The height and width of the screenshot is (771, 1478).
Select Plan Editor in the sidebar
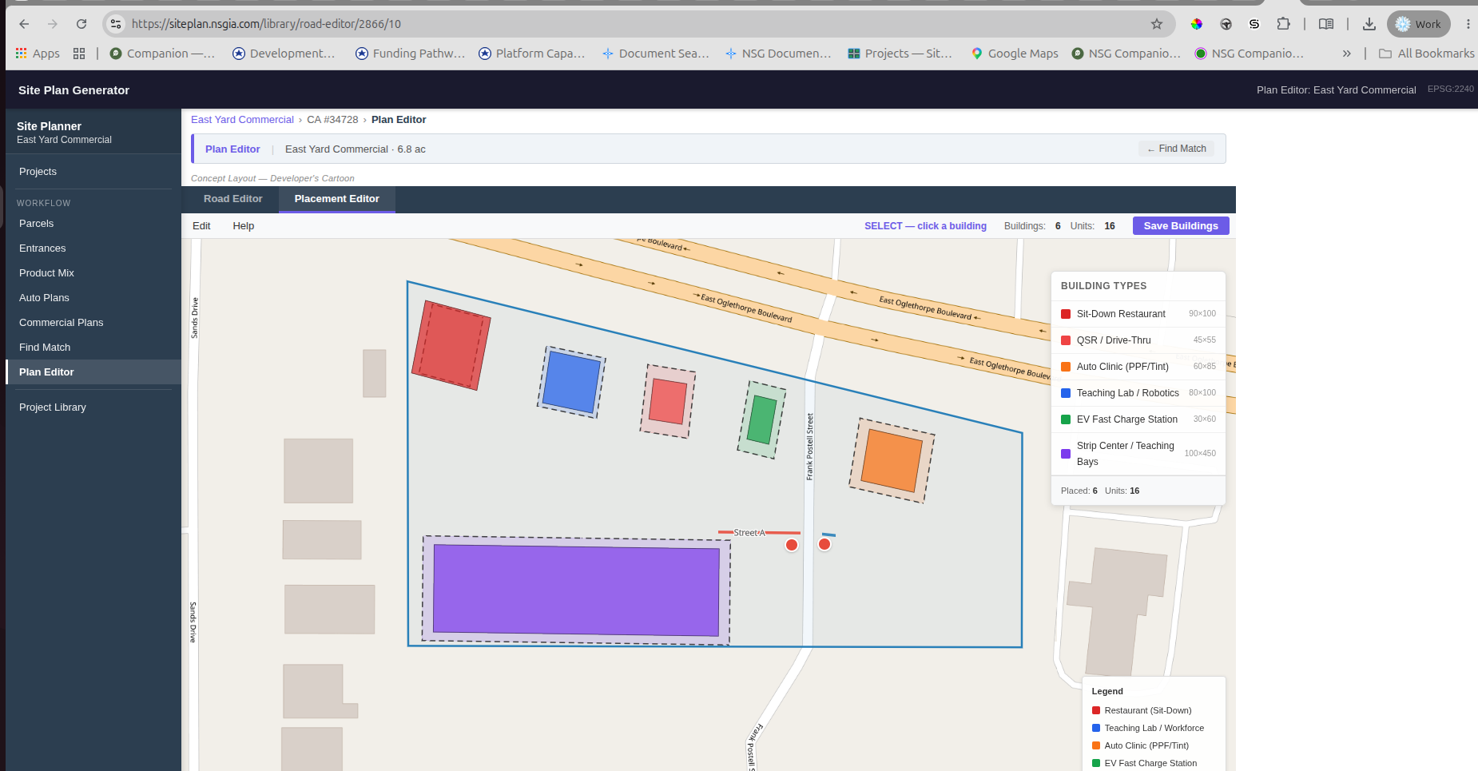[93, 372]
